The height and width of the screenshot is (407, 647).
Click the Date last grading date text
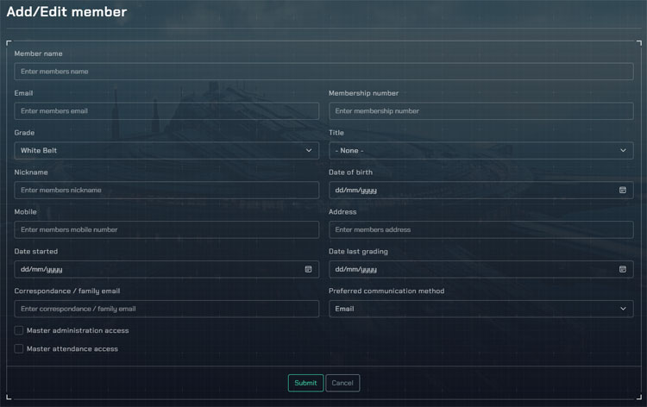(x=355, y=270)
